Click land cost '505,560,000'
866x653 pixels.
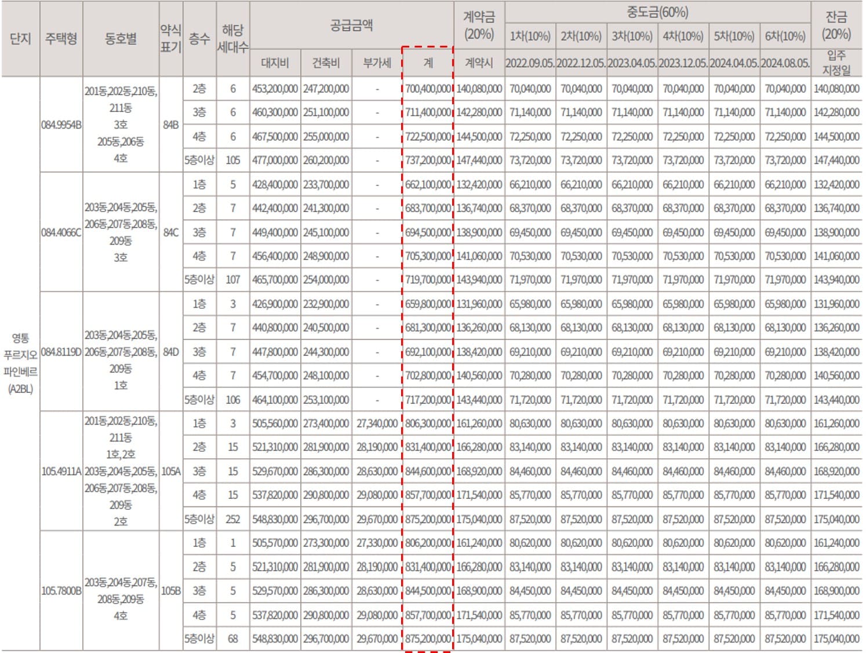click(x=275, y=424)
